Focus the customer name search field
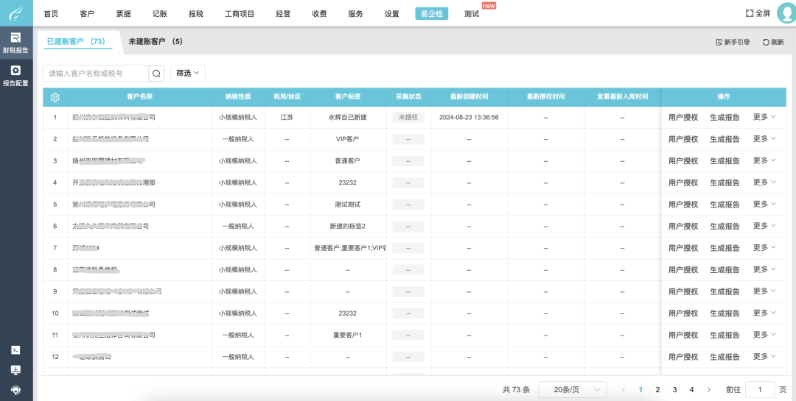Screen dimensions: 796x401 click(96, 74)
